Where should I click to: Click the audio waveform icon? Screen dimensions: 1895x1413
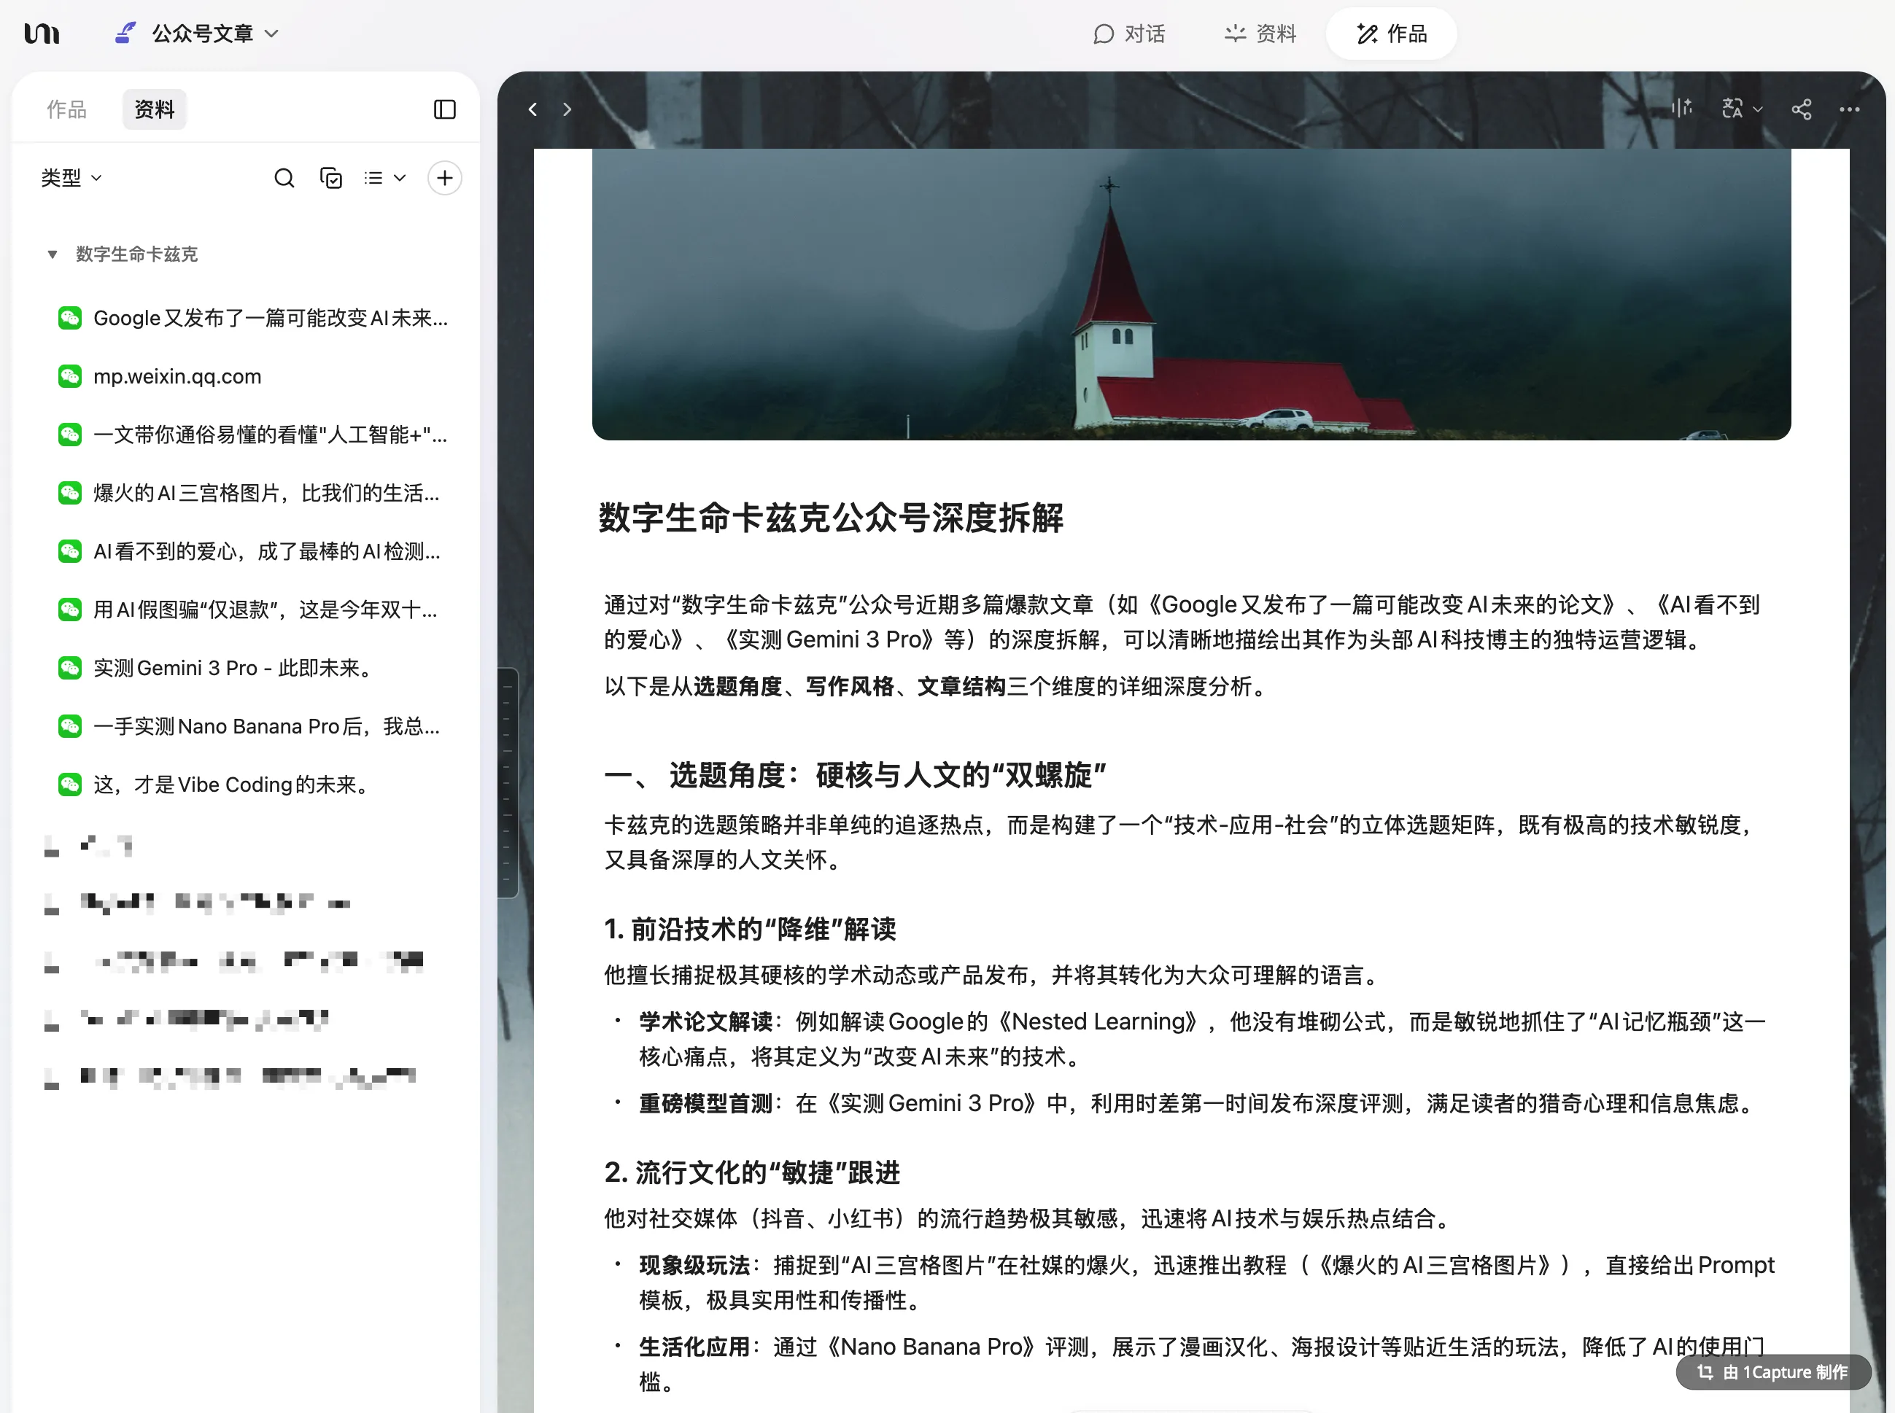click(1682, 109)
